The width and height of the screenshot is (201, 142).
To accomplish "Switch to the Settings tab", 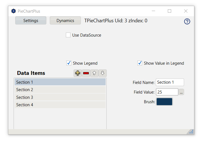I will 31,21.
